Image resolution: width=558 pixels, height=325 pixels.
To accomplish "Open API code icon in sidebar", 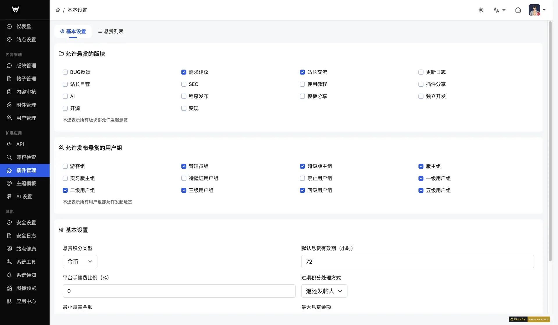I will pyautogui.click(x=9, y=144).
